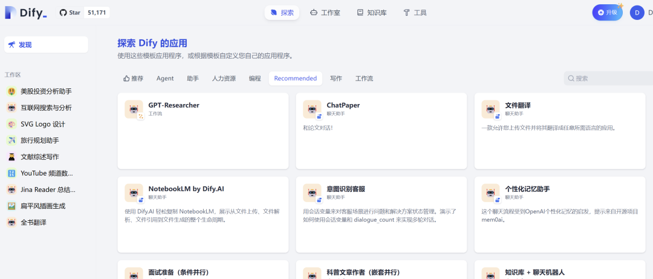Click the Dify logo
Image resolution: width=653 pixels, height=279 pixels.
pyautogui.click(x=26, y=13)
